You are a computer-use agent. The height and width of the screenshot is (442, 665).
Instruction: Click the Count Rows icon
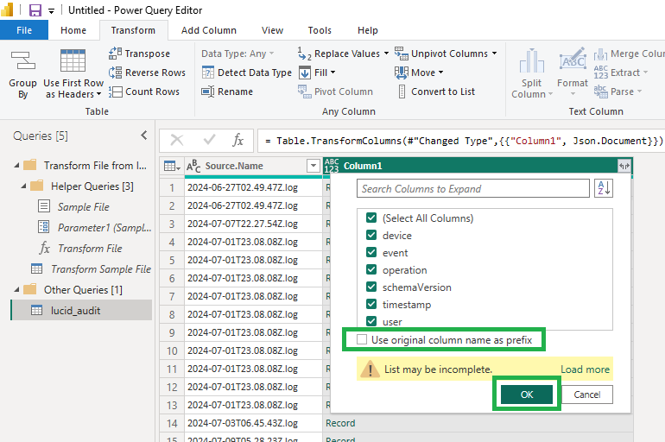click(115, 92)
